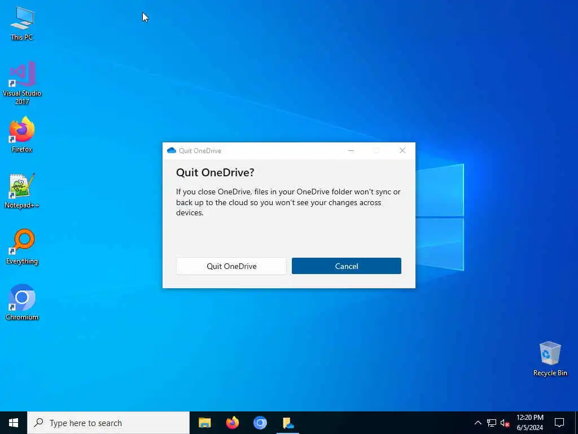Open the clock showing 12:20 PM
Viewport: 578px width, 434px height.
coord(529,423)
